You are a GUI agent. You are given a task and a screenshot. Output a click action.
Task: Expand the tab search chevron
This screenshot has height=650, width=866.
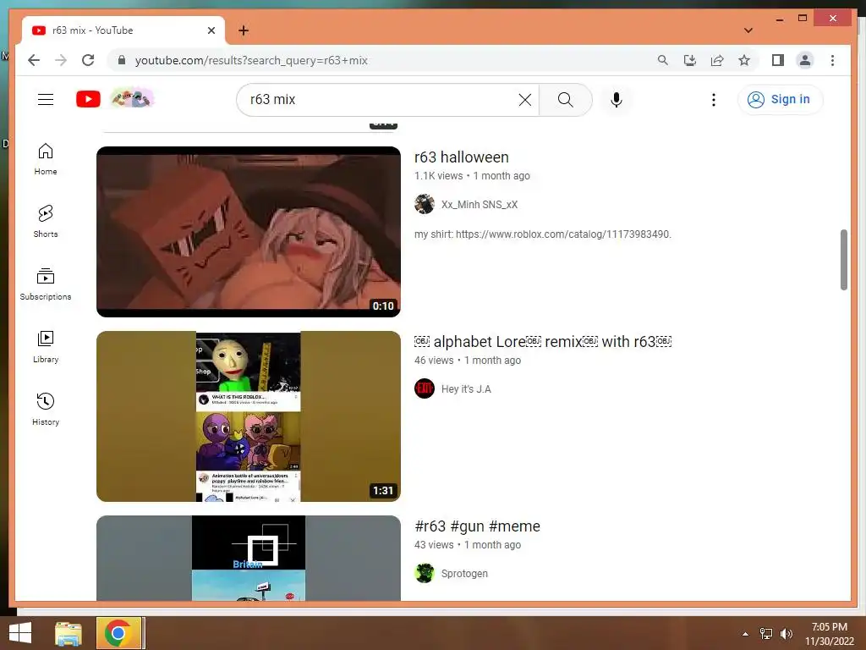coord(748,30)
